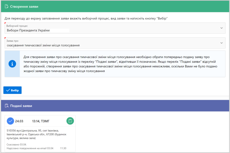
Task: Expand the Заява про dropdown arrow
Action: (x=222, y=43)
